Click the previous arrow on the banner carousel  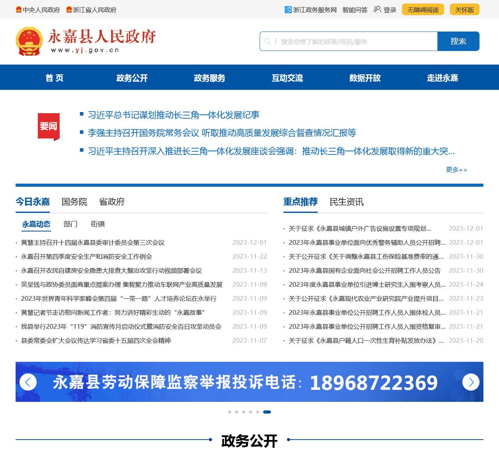click(x=28, y=382)
